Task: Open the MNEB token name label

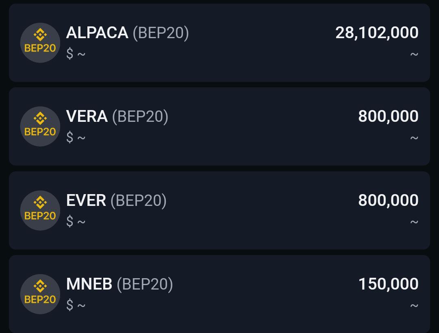Action: click(x=89, y=284)
